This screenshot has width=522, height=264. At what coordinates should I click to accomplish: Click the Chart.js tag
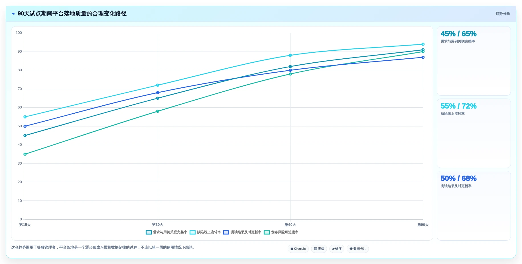tap(298, 249)
